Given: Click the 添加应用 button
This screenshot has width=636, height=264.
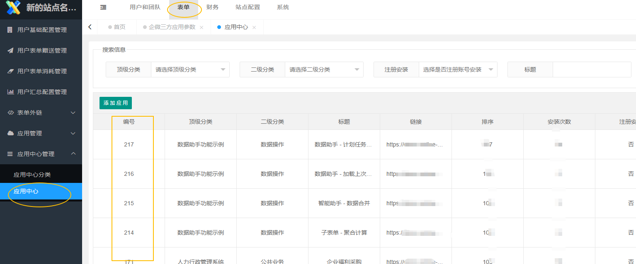Looking at the screenshot, I should coord(116,103).
